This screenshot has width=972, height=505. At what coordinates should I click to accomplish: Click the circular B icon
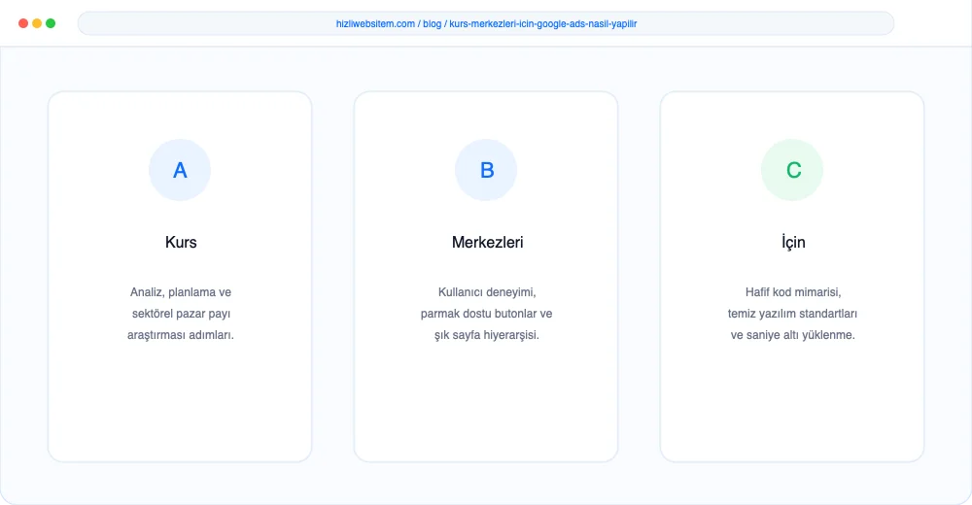point(486,170)
